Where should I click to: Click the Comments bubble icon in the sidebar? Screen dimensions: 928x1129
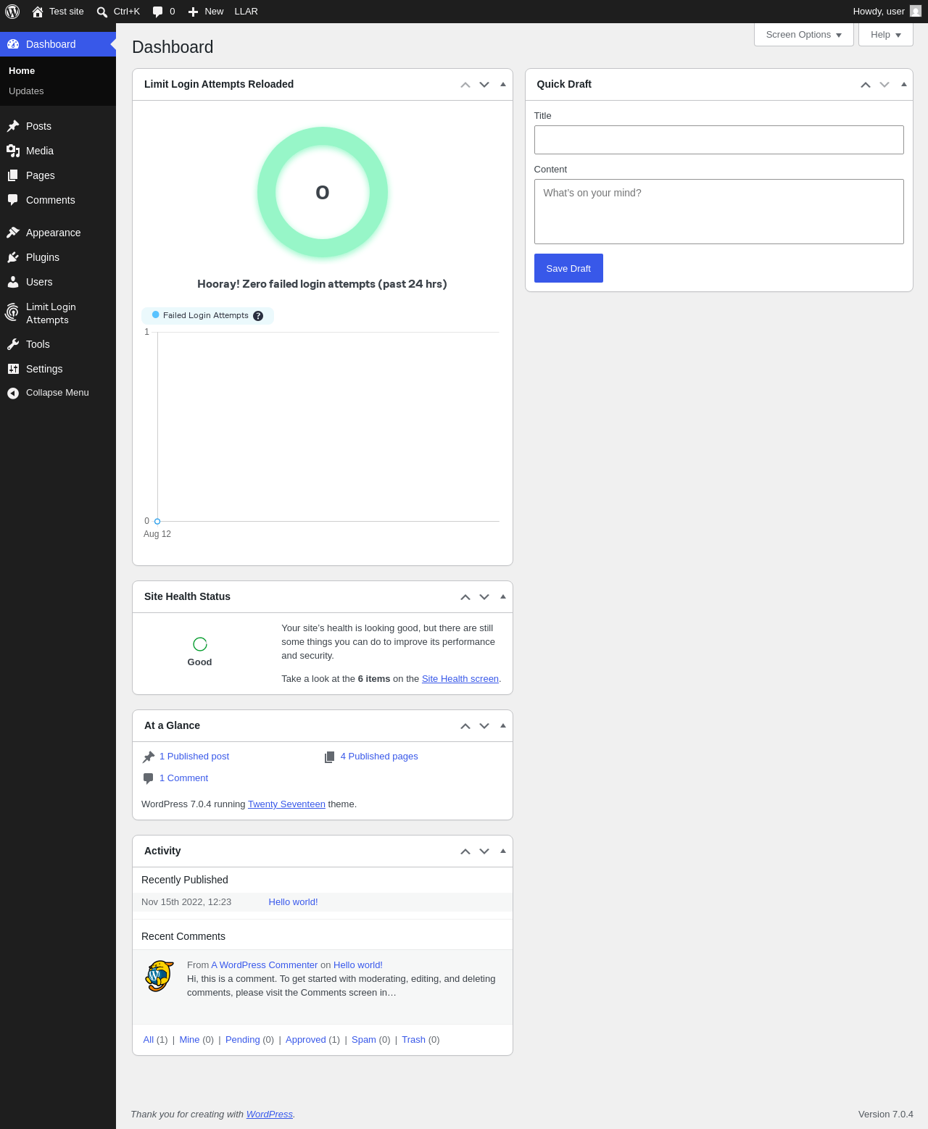pyautogui.click(x=13, y=200)
